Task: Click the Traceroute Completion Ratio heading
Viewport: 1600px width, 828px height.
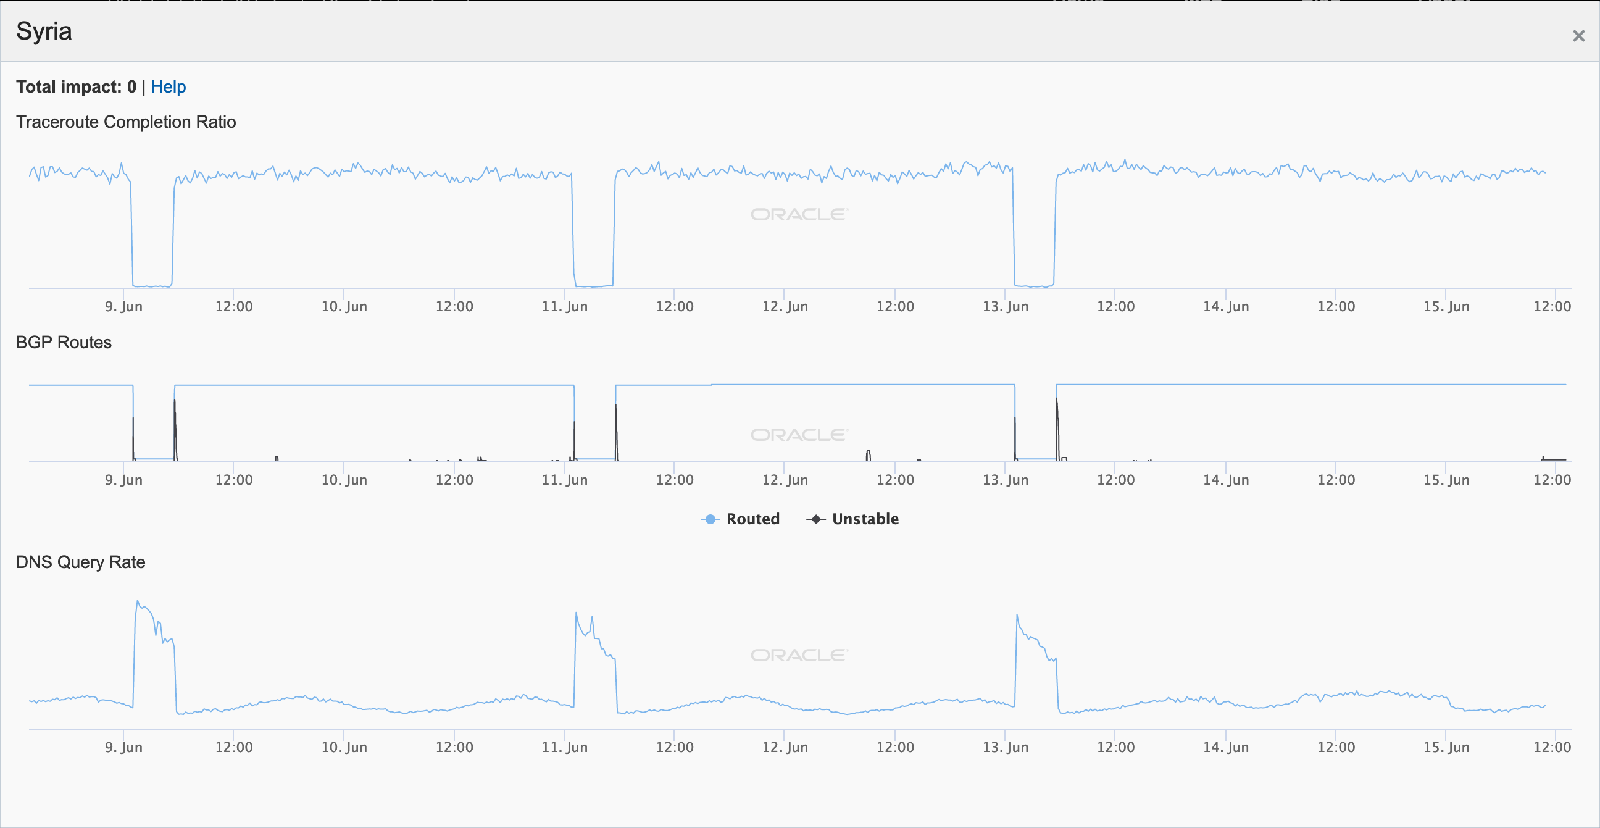Action: (126, 122)
